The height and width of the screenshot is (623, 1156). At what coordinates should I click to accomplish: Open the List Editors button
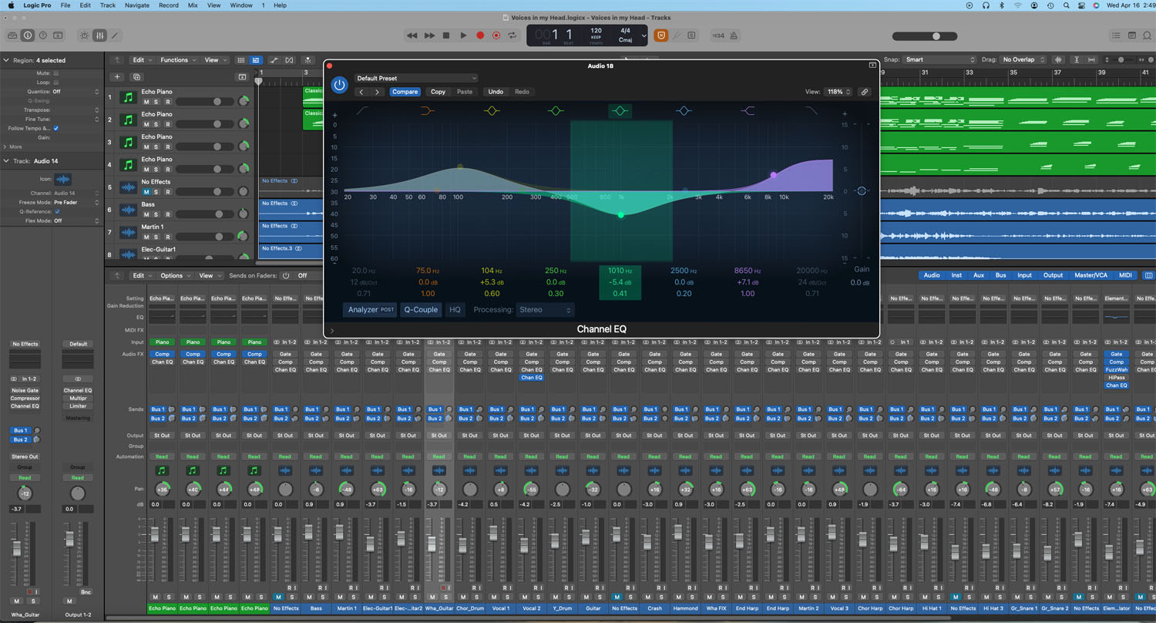click(1116, 35)
